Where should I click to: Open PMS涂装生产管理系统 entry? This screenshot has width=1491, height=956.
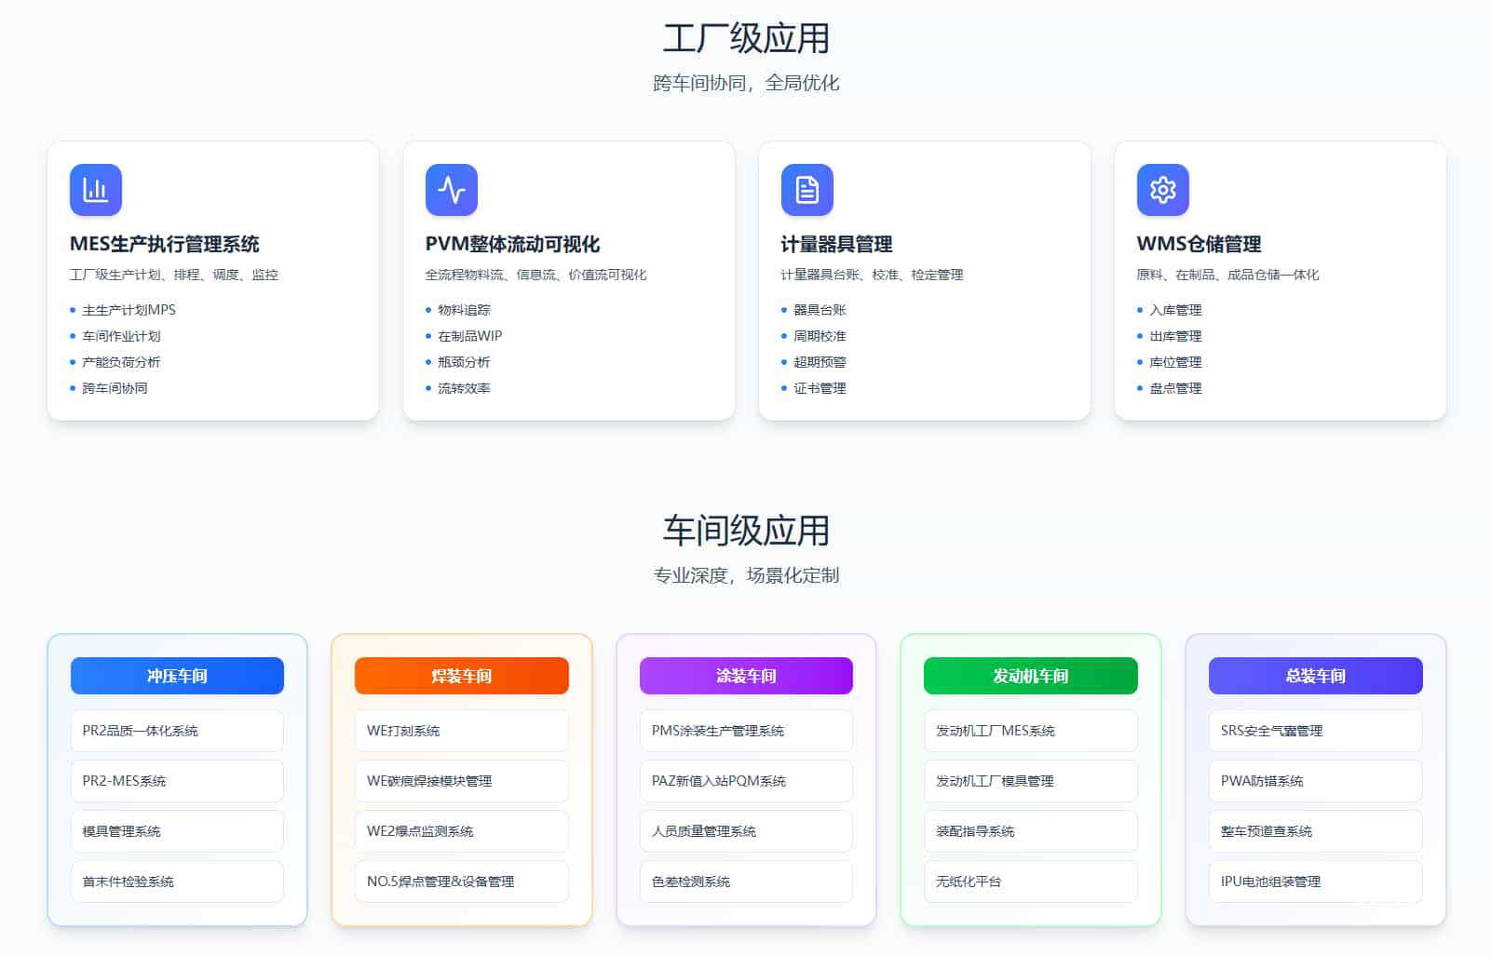(746, 731)
